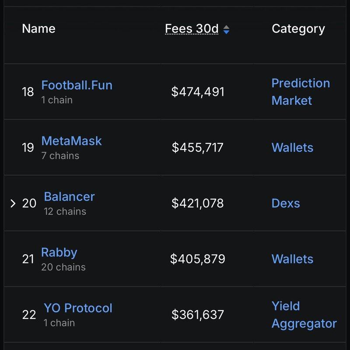Viewport: 350px width, 350px height.
Task: Click the $421,078 Balancer fees value
Action: 198,203
